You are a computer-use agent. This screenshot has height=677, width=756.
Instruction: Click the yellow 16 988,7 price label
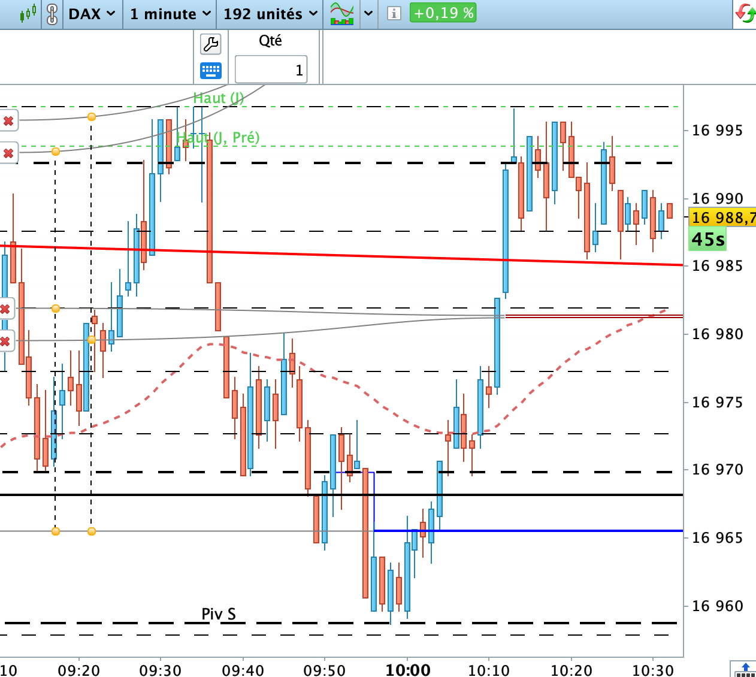click(x=722, y=217)
